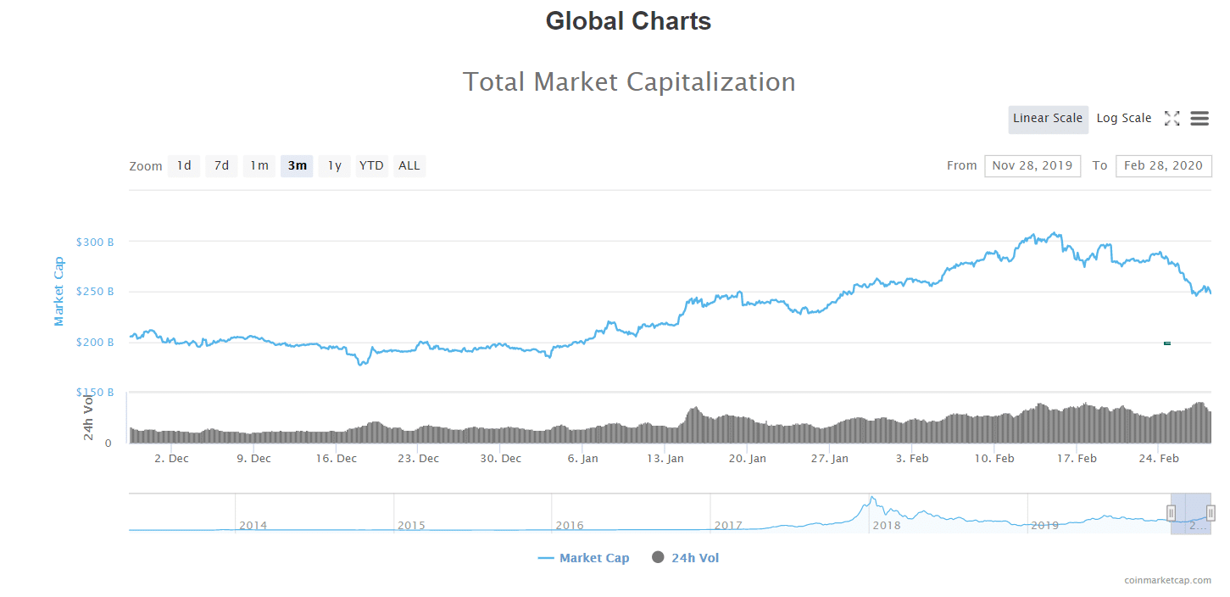Switch to Log Scale
This screenshot has width=1230, height=597.
point(1124,119)
